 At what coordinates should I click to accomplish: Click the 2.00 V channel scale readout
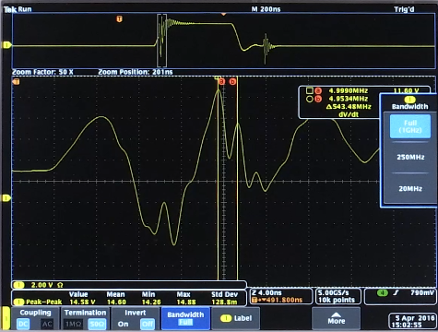(41, 285)
